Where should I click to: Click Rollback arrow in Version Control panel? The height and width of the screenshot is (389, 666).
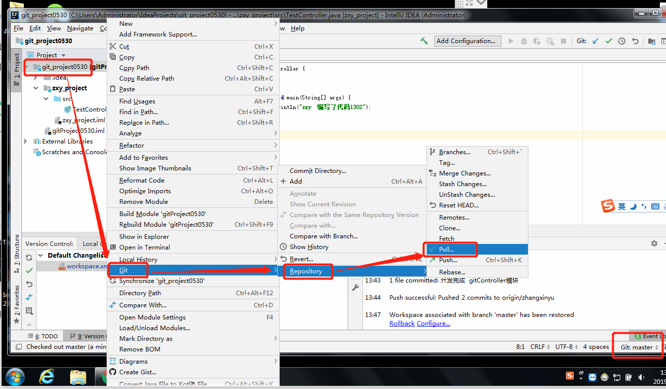click(x=29, y=284)
